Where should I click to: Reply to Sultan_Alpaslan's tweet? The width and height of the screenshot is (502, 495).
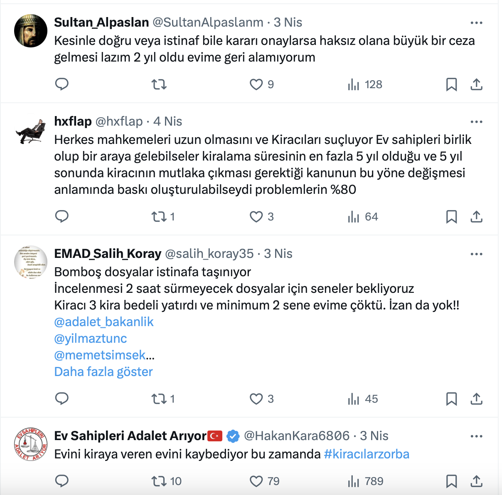click(x=62, y=84)
